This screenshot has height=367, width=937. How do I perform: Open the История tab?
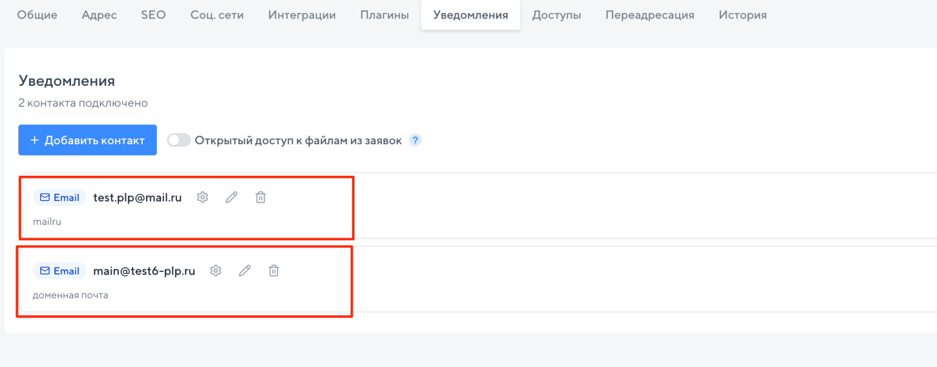click(x=743, y=15)
